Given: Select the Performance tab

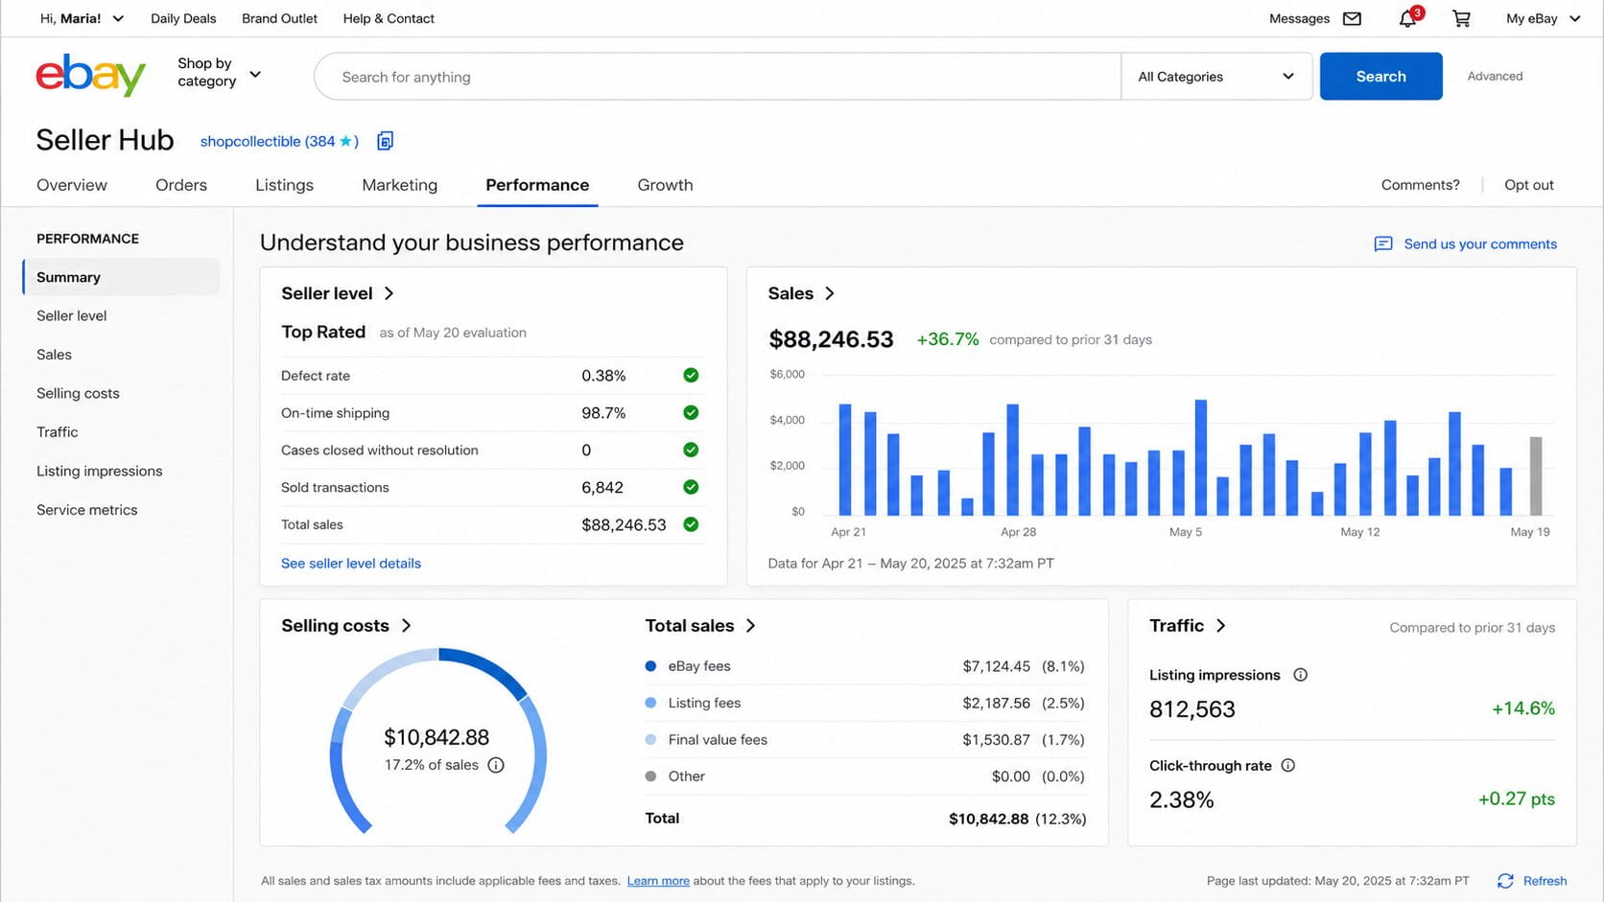Looking at the screenshot, I should tap(537, 185).
